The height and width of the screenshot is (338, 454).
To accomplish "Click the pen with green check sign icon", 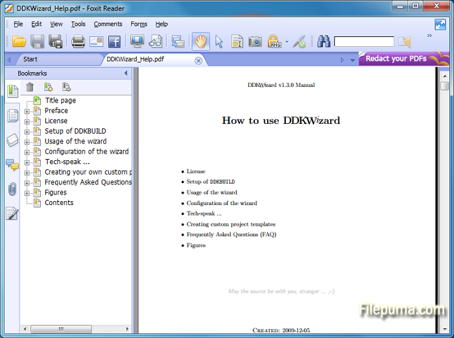I will 300,42.
